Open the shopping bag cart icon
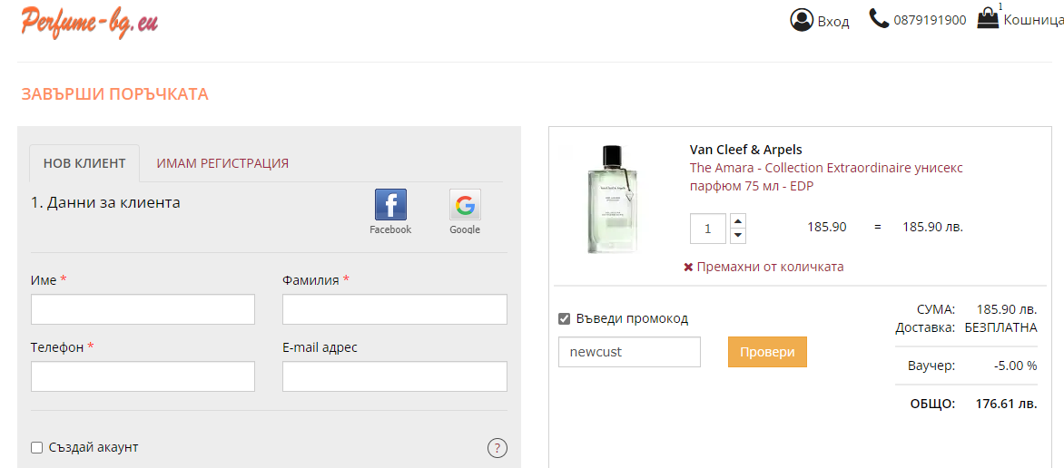The image size is (1064, 468). (x=988, y=18)
